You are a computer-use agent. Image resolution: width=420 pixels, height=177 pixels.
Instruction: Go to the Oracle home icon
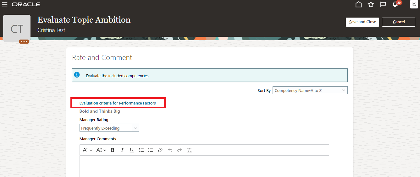click(x=358, y=4)
